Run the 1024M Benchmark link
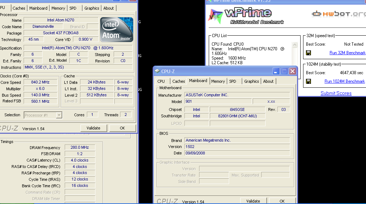The width and height of the screenshot is (366, 204). (x=345, y=81)
